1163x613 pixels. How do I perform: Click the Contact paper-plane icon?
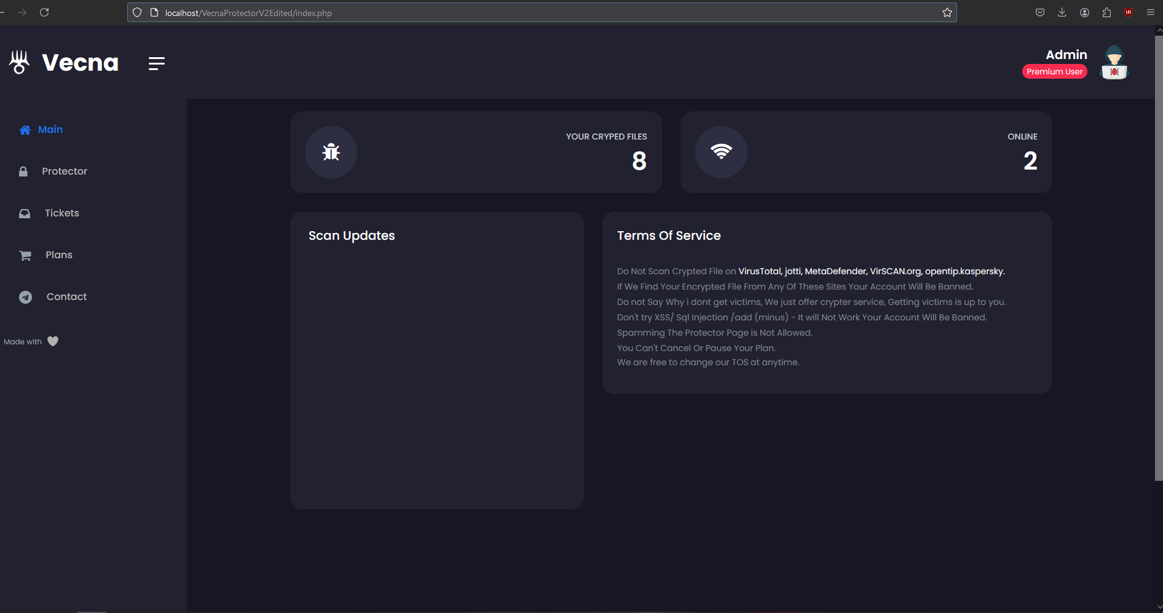click(x=26, y=297)
